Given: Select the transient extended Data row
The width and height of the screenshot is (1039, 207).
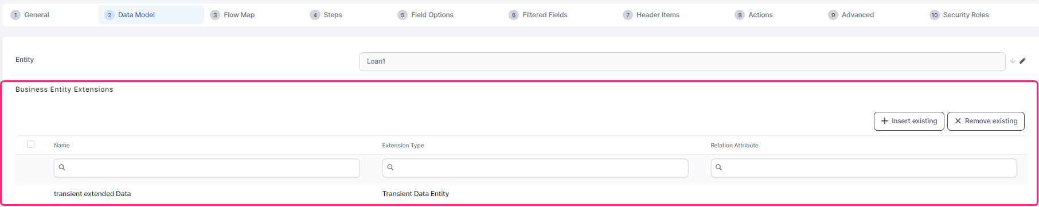Looking at the screenshot, I should click(x=521, y=194).
